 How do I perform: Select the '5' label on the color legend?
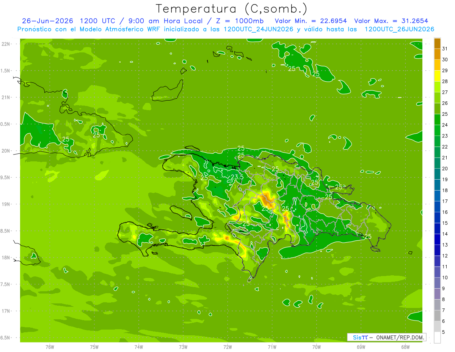pos(443,332)
